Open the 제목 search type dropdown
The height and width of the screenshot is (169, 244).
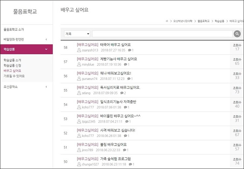(77, 34)
